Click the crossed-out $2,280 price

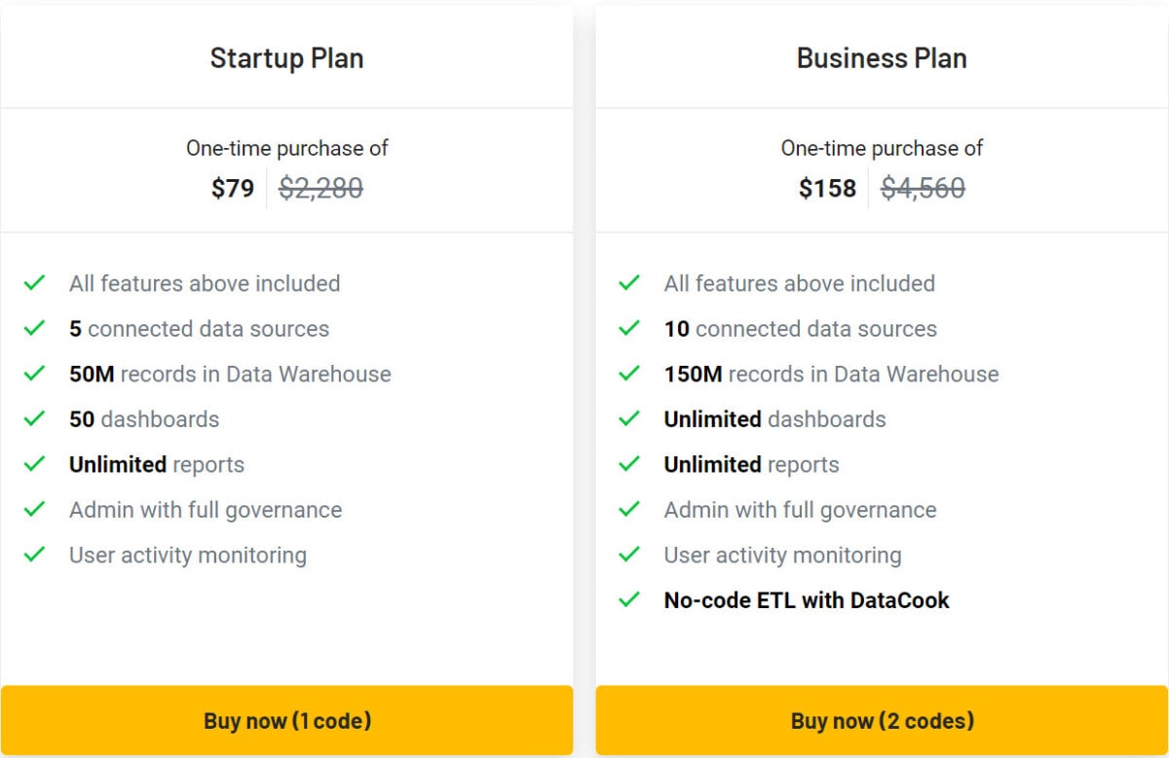click(320, 189)
